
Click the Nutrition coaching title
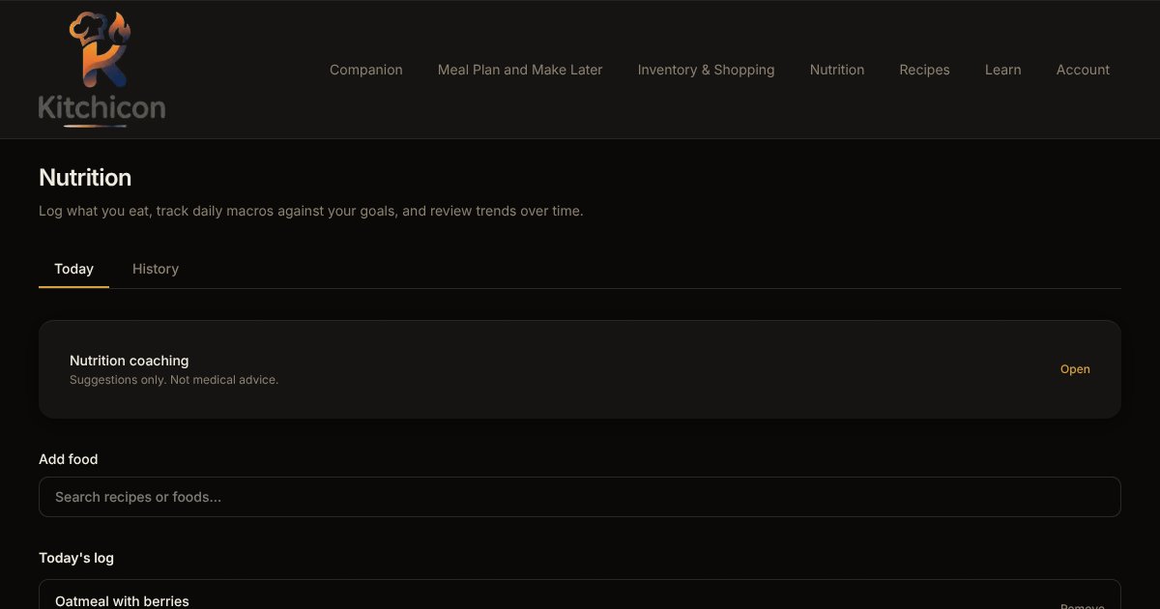pos(130,361)
